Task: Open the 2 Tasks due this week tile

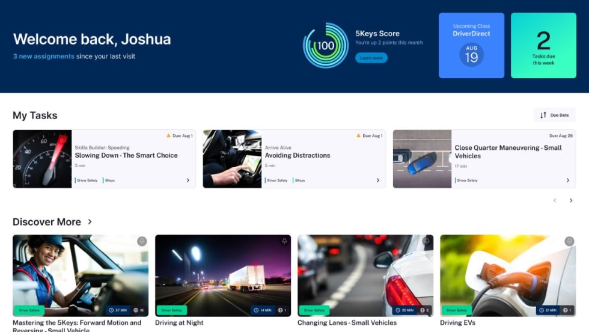Action: pos(543,46)
